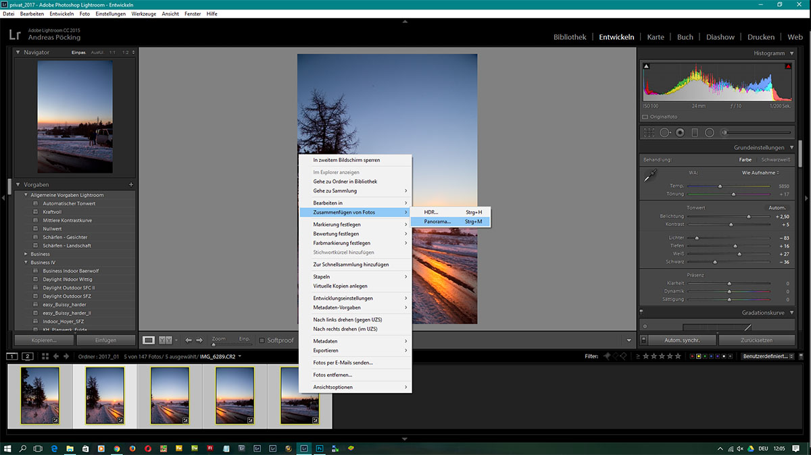This screenshot has width=811, height=455.
Task: Select the red eye correction tool
Action: pyautogui.click(x=680, y=133)
